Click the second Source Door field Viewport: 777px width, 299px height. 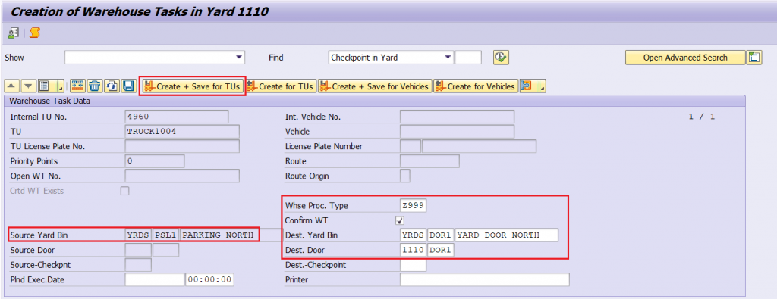click(x=165, y=250)
